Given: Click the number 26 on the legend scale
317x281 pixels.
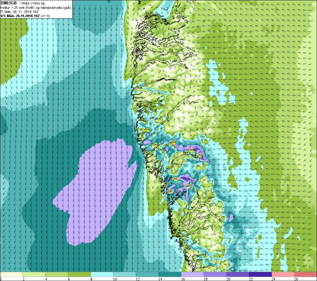Looking at the screenshot, I should pyautogui.click(x=296, y=279).
